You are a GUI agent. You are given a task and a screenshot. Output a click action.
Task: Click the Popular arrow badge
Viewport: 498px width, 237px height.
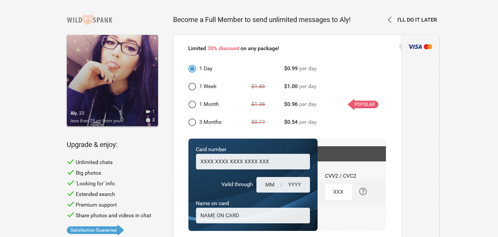363,104
